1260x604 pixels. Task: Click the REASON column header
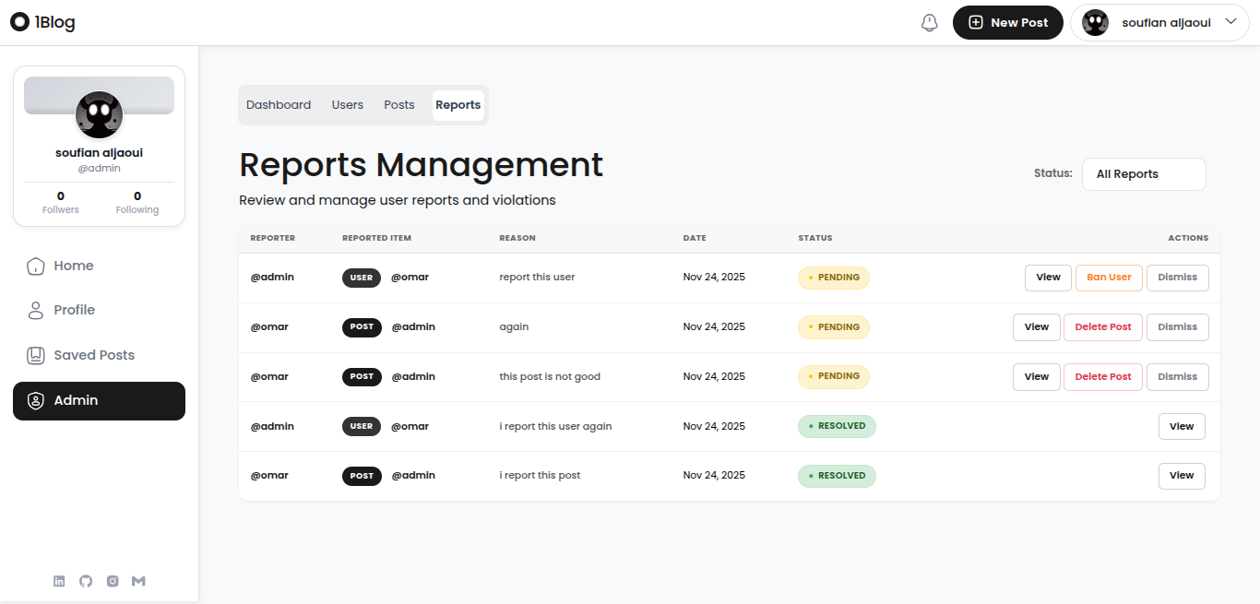pos(517,238)
